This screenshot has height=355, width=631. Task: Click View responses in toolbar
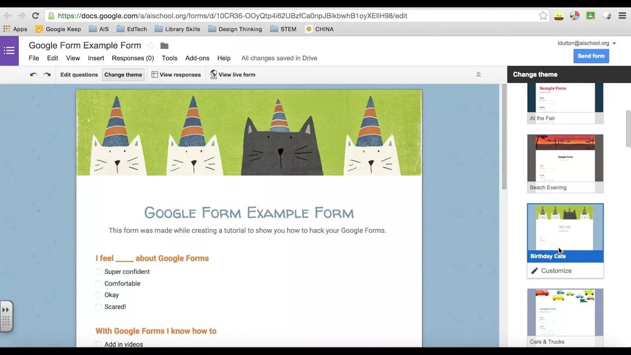176,75
